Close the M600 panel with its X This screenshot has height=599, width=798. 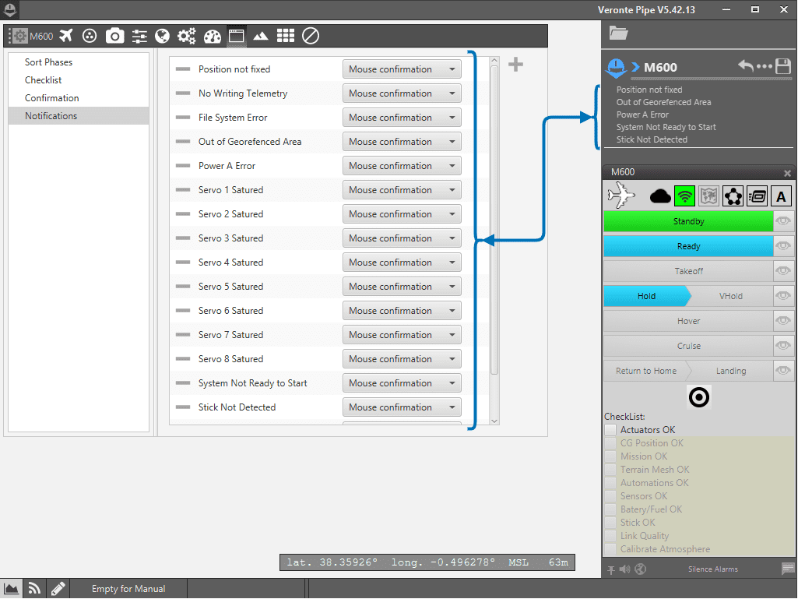(787, 173)
